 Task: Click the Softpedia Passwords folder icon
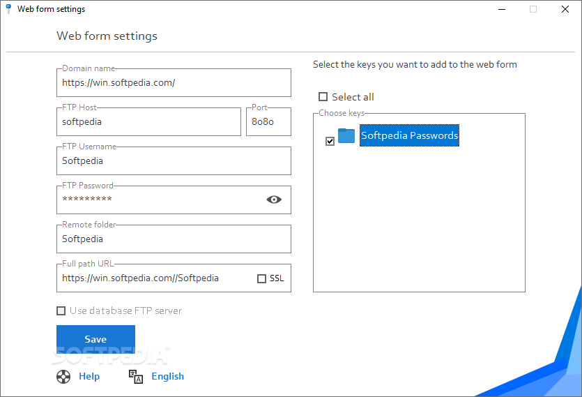coord(346,135)
